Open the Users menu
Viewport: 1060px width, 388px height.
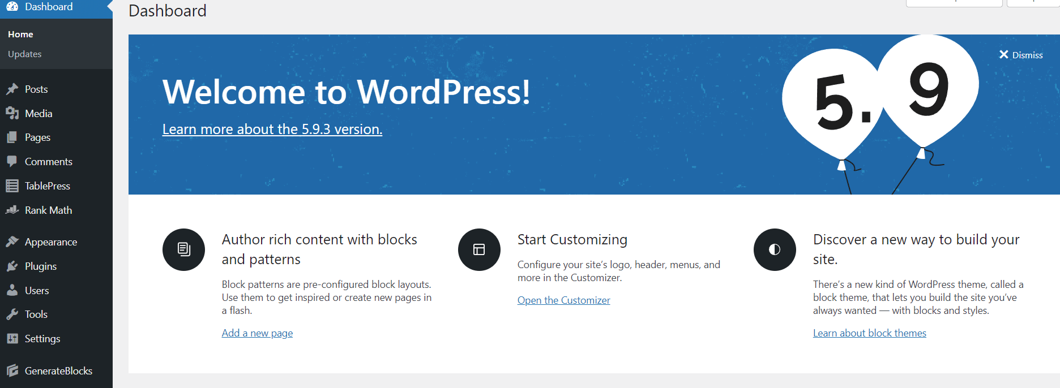coord(56,291)
